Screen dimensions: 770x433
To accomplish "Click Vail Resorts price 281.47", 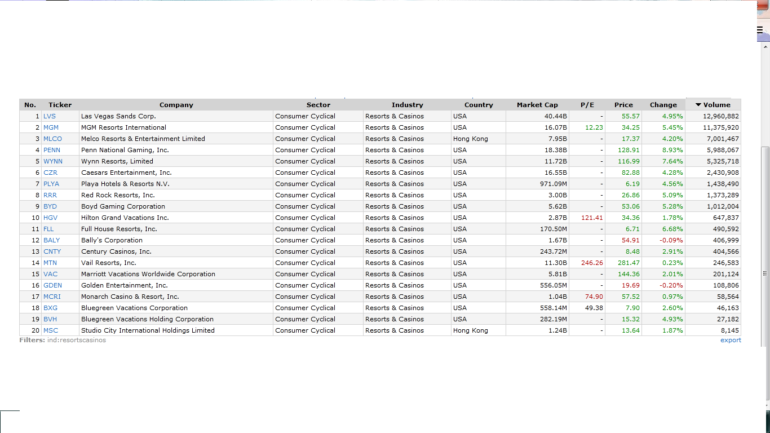I will point(629,263).
